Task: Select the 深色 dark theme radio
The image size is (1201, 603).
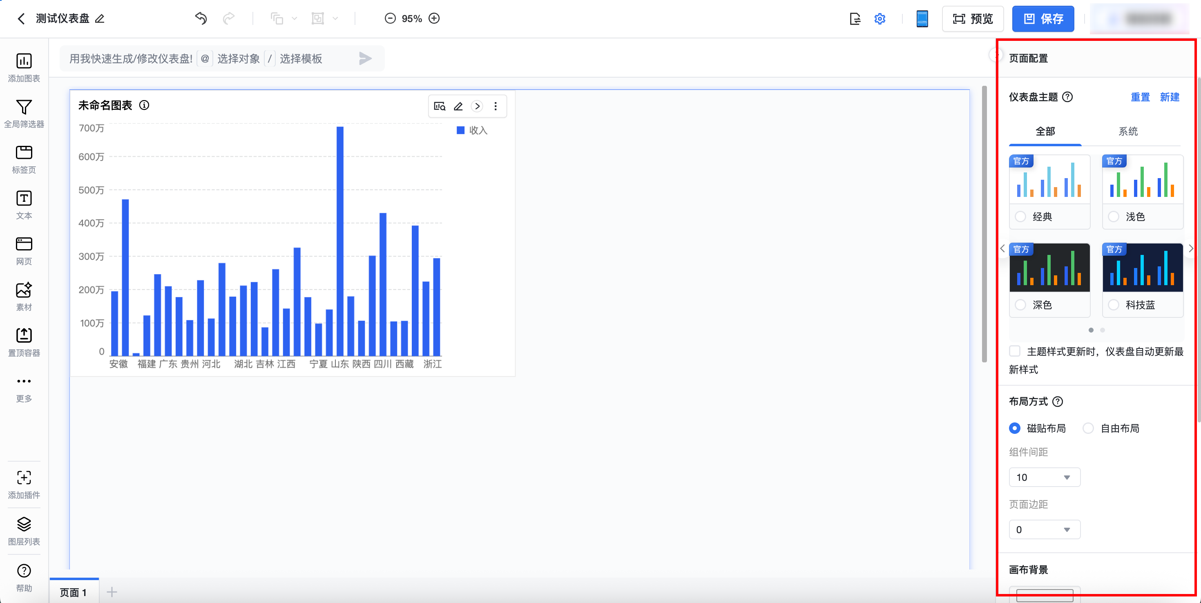Action: pos(1020,305)
